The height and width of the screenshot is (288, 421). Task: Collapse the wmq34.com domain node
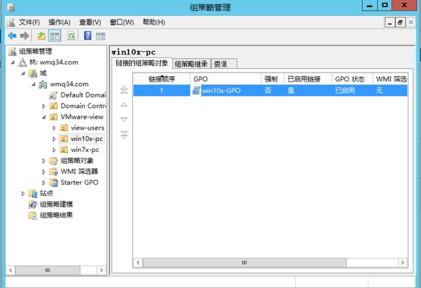(x=33, y=84)
